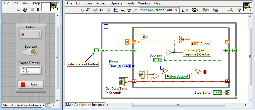This screenshot has height=110, width=255.
Task: Toggle the False constant on diagram
Action: point(96,50)
